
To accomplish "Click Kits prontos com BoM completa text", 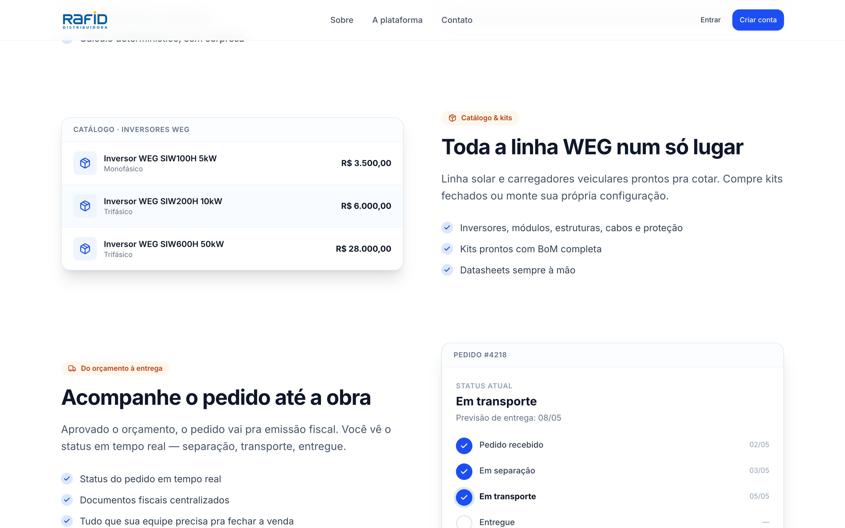I will pyautogui.click(x=530, y=249).
